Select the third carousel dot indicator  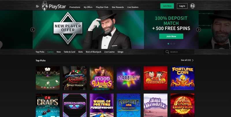click(x=174, y=44)
